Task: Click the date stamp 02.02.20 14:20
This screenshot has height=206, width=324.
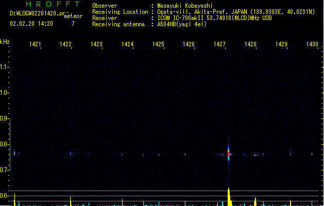Action: (31, 24)
